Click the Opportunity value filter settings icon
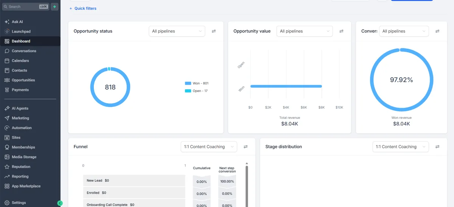The height and width of the screenshot is (207, 454). pos(341,31)
